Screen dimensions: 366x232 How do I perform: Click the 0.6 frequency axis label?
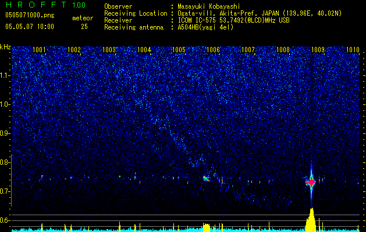(x=5, y=220)
